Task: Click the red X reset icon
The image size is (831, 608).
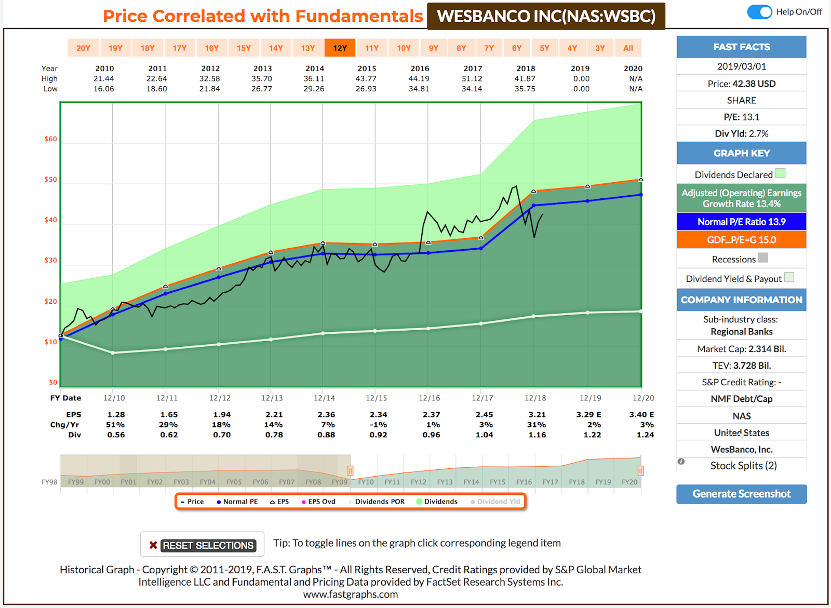Action: click(153, 545)
